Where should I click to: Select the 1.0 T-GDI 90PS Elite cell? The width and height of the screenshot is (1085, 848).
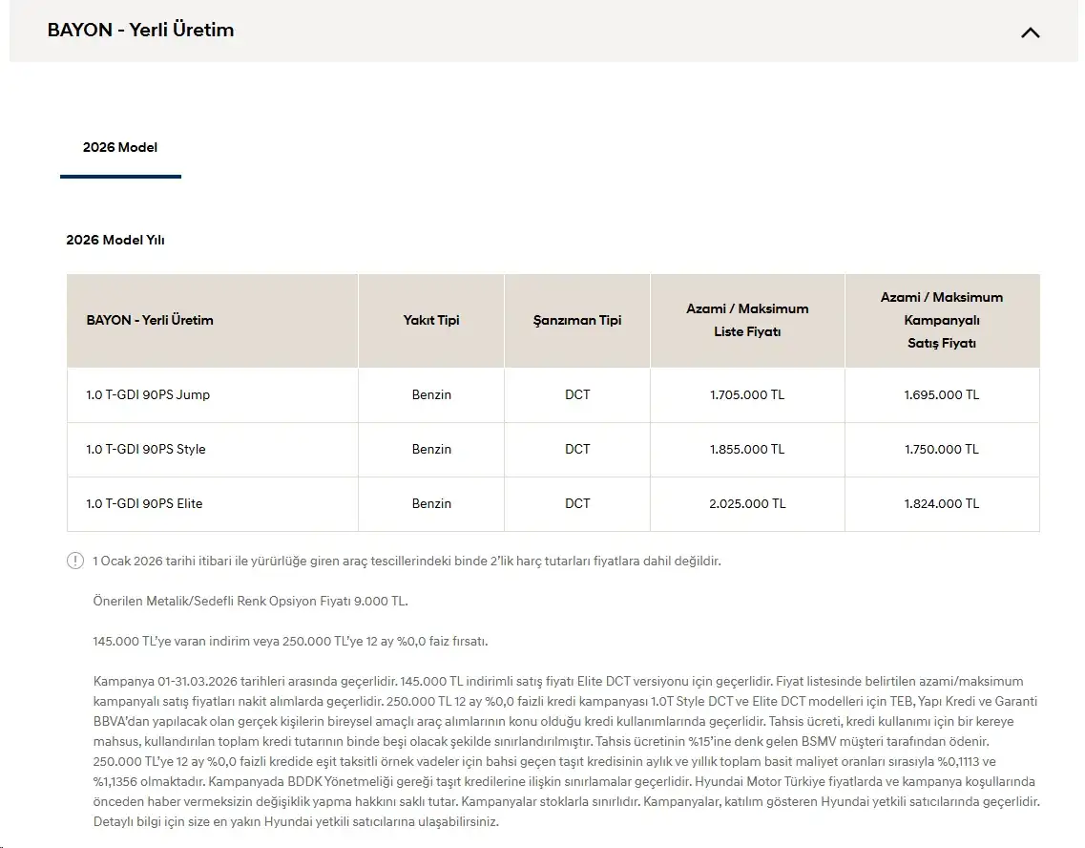pyautogui.click(x=213, y=504)
